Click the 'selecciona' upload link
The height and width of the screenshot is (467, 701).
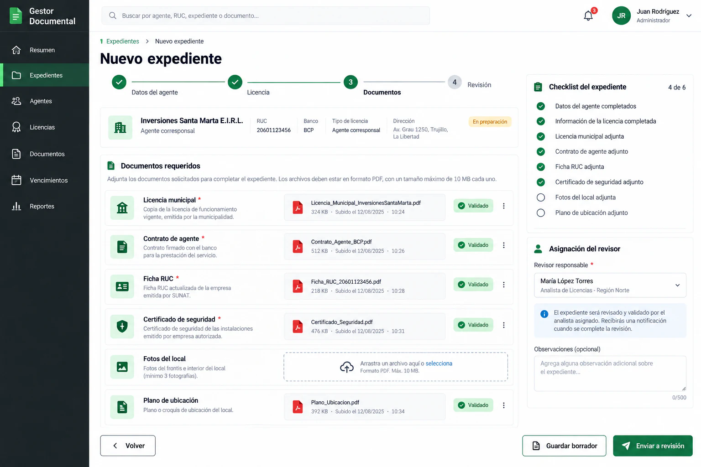pos(439,363)
